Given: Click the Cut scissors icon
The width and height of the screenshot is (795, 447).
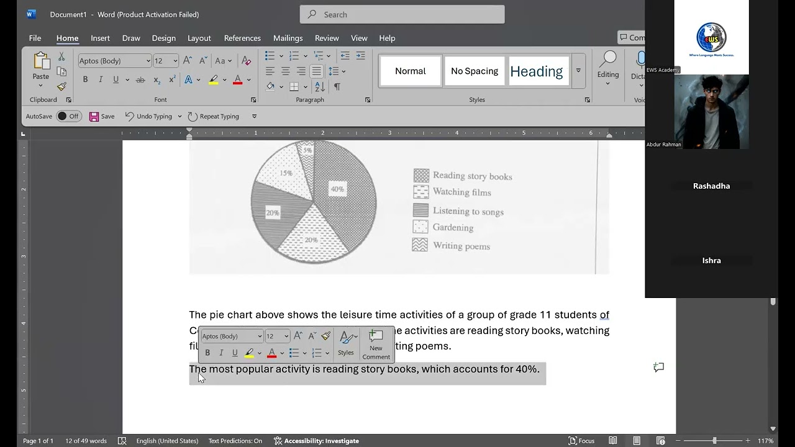Looking at the screenshot, I should tap(61, 56).
